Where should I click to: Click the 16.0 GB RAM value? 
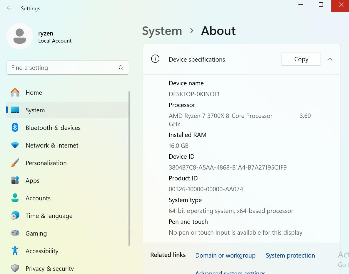(x=178, y=146)
